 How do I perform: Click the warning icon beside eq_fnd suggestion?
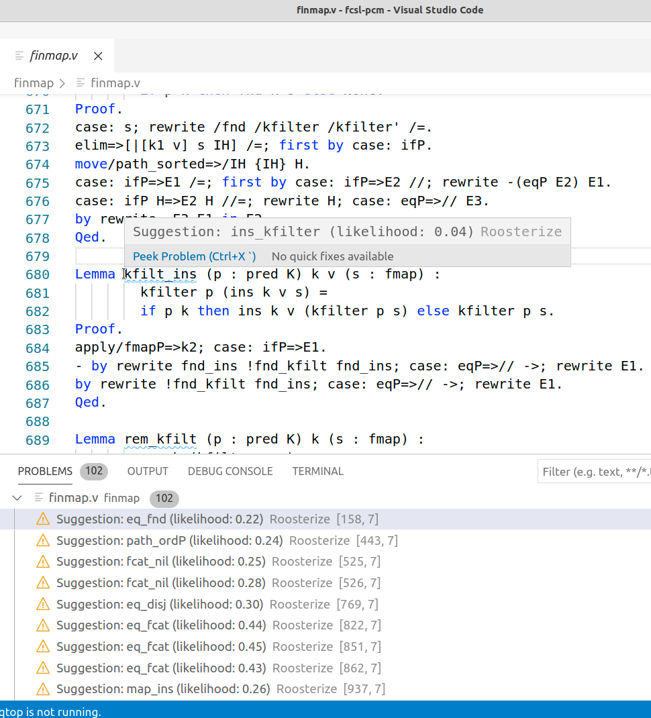click(x=43, y=519)
